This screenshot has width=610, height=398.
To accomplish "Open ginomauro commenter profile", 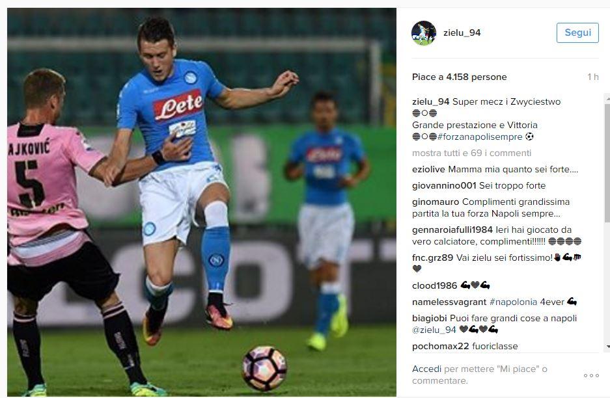I will pyautogui.click(x=436, y=202).
